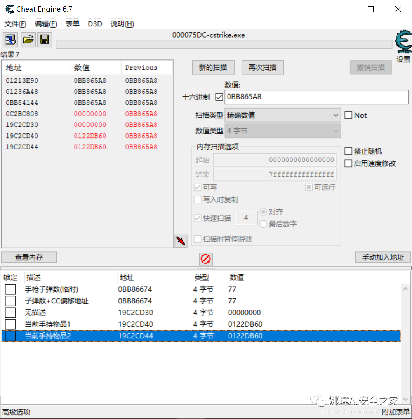The height and width of the screenshot is (419, 412).
Task: Click the red delete-all-addresses icon
Action: point(206,259)
